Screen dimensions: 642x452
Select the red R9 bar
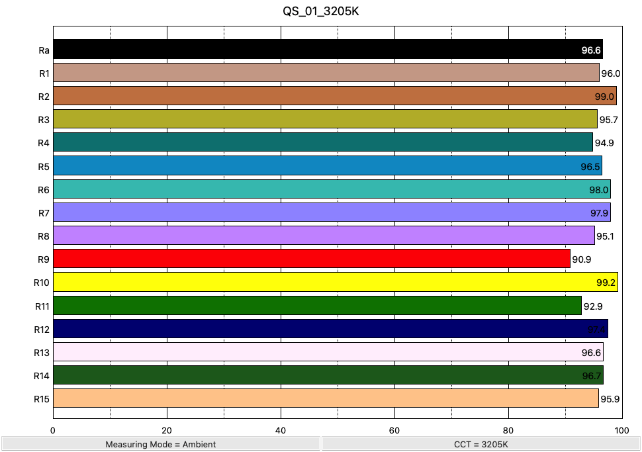(x=312, y=258)
